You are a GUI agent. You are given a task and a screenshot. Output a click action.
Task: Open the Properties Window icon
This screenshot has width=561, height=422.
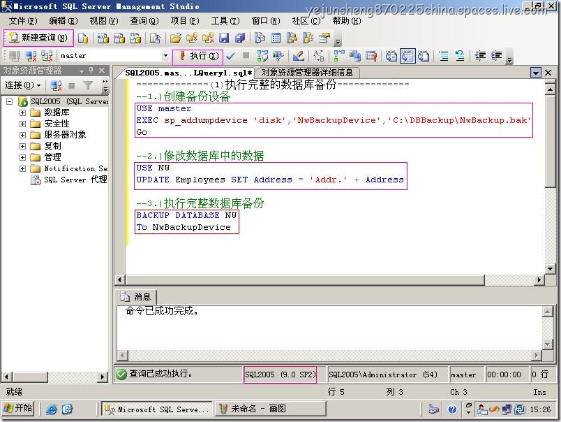pos(324,38)
